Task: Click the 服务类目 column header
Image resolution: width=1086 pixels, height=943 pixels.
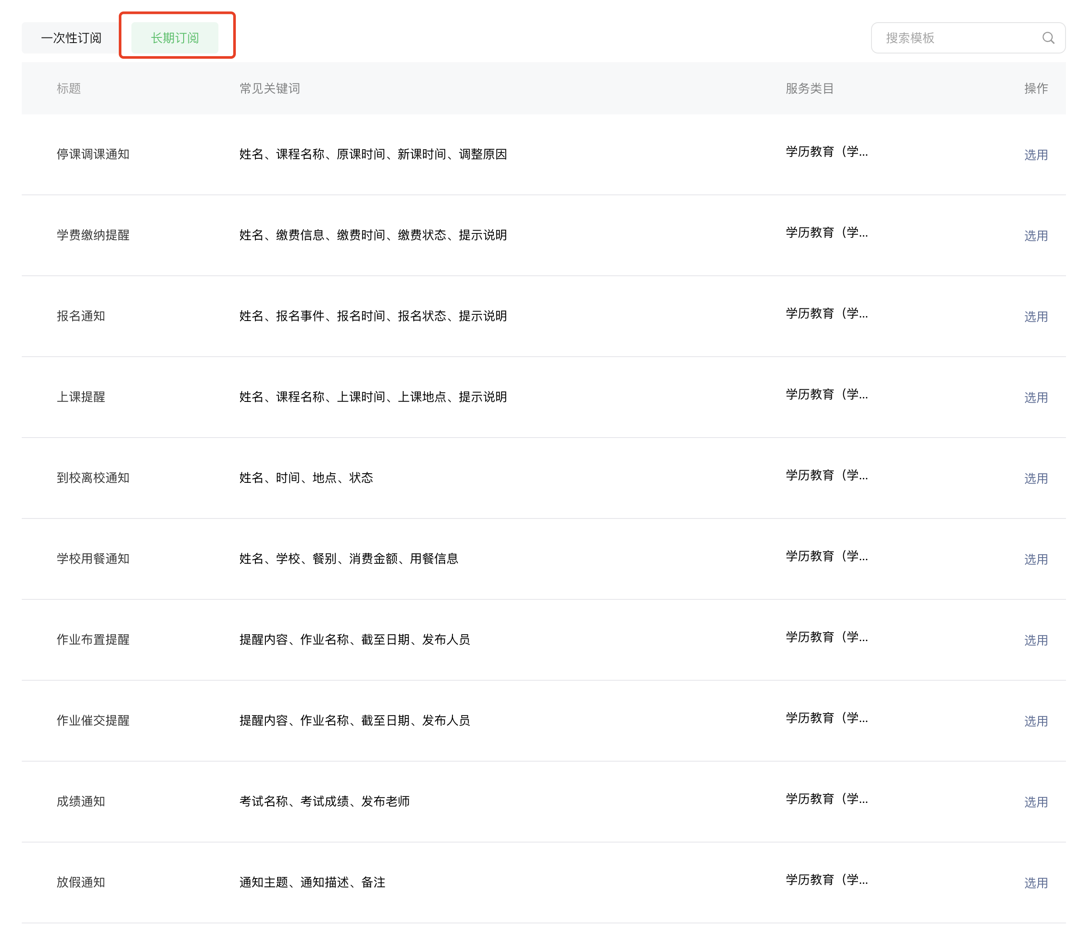Action: click(x=809, y=88)
